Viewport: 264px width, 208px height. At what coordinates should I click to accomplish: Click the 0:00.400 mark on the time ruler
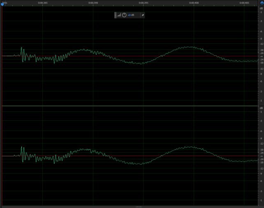click(194, 3)
